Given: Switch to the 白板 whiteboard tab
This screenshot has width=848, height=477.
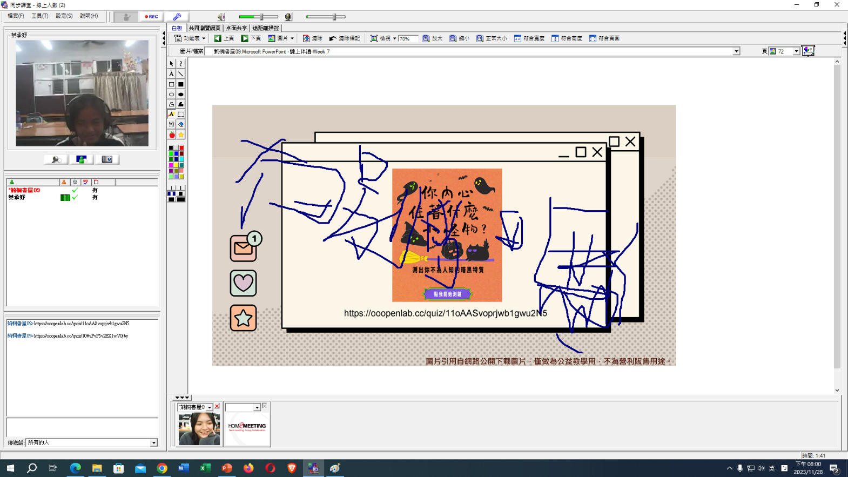Looking at the screenshot, I should pos(177,28).
